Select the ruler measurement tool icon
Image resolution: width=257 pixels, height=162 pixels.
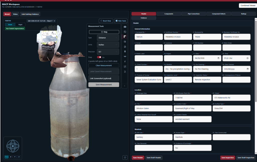pos(125,36)
